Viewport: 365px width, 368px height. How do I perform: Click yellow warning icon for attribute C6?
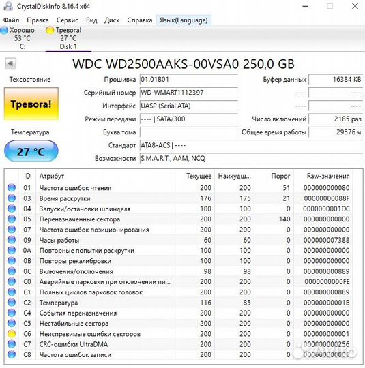(12, 334)
